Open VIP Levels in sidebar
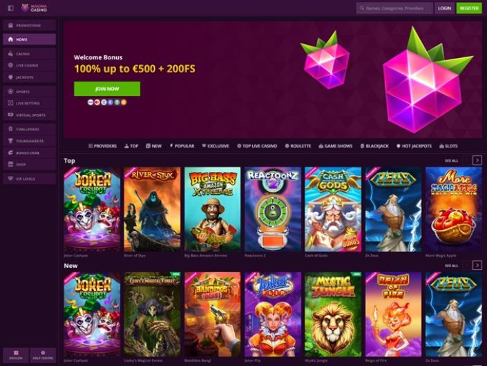487x366 pixels. (30, 179)
